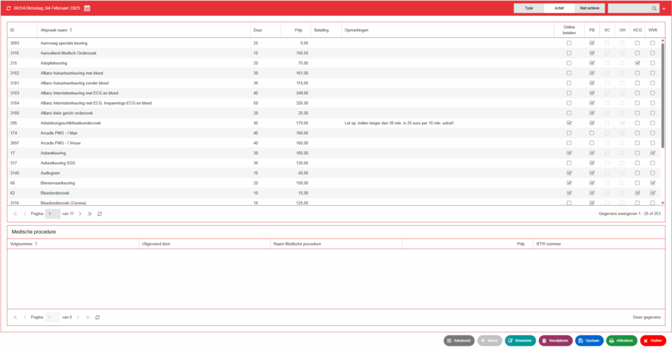Click the Opslaan button
672x347 pixels.
pyautogui.click(x=589, y=340)
